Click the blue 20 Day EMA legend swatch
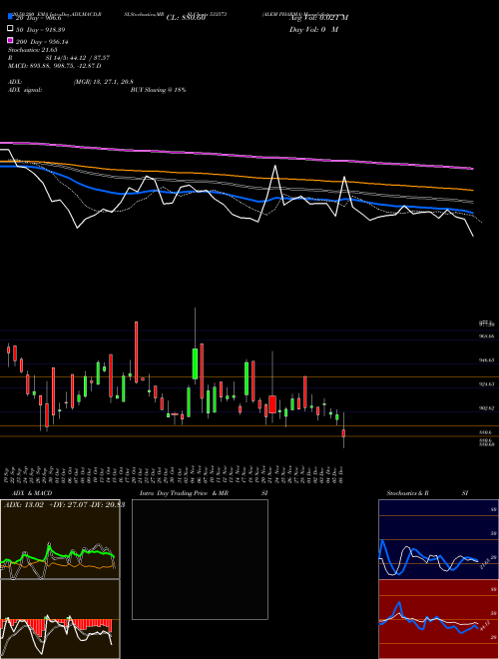Viewport: 499px width, 659px height. [11, 16]
